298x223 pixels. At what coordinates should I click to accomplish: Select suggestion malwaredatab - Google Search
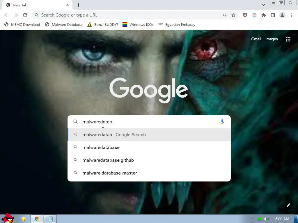point(149,135)
